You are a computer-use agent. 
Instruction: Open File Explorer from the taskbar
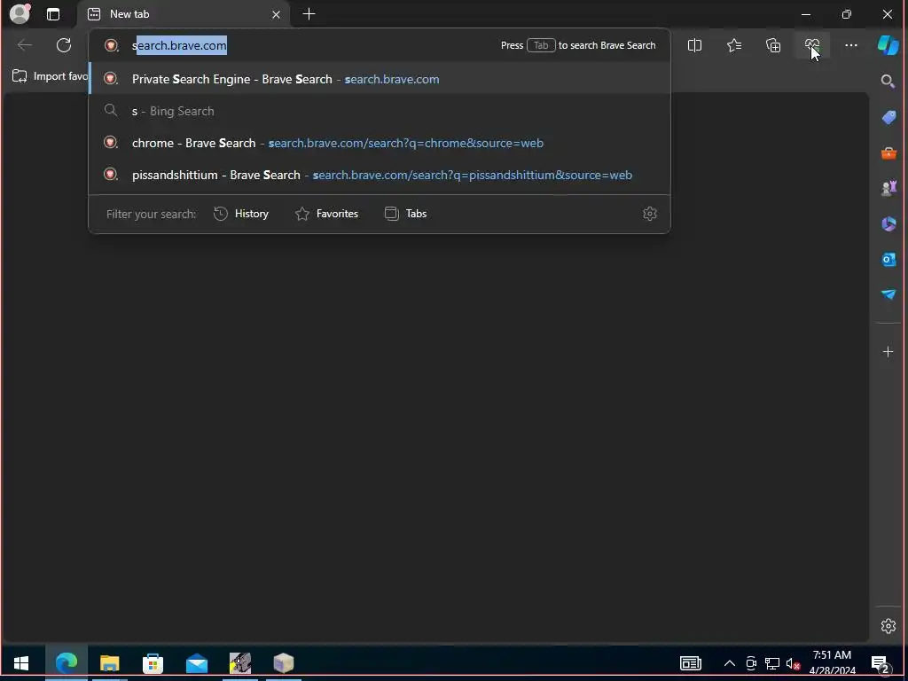point(109,662)
